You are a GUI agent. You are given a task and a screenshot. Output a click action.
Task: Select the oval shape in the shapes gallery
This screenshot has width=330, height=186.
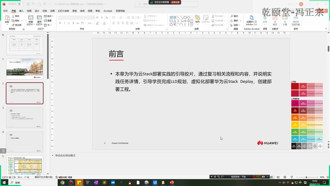[x=188, y=17]
